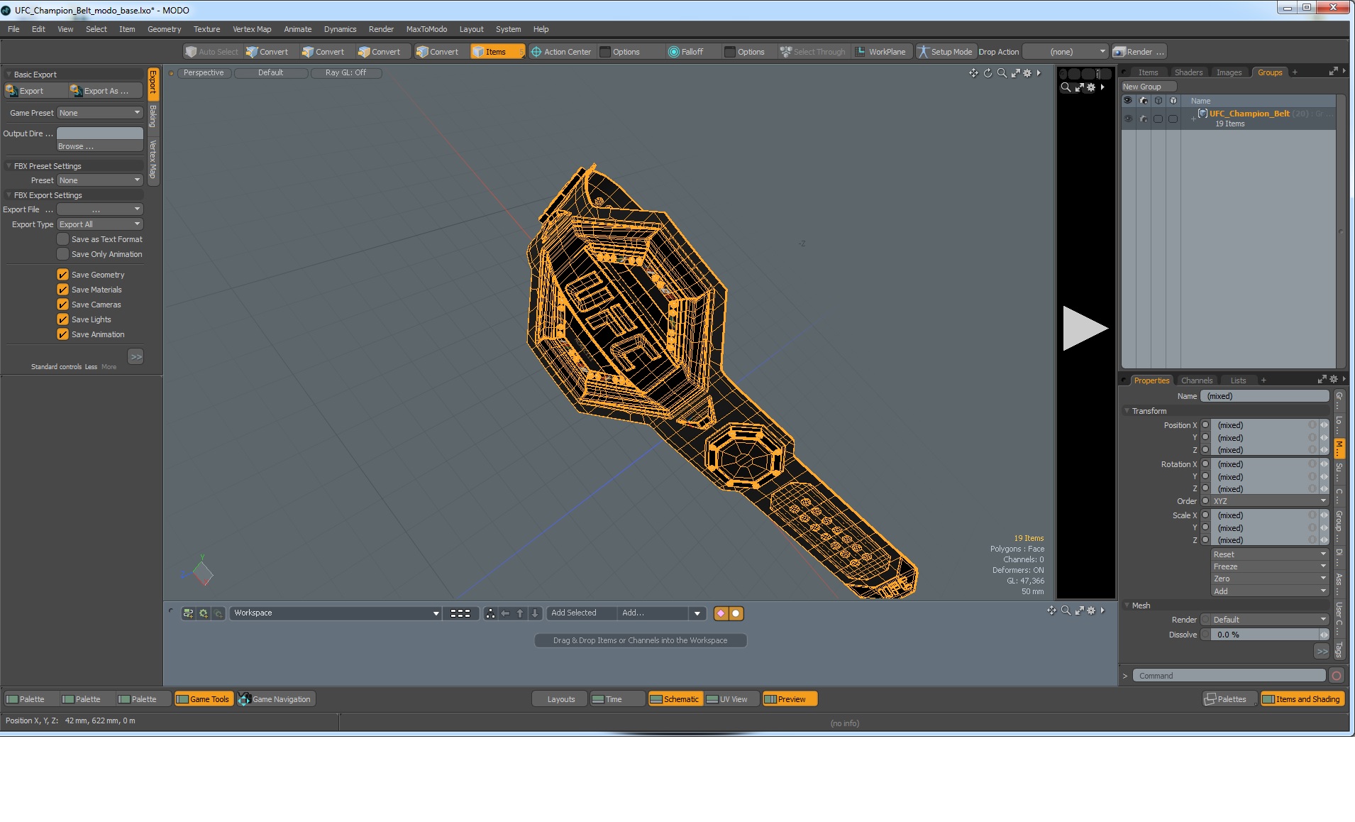Image resolution: width=1355 pixels, height=822 pixels.
Task: Click the Name (mixed) field in Properties
Action: pos(1265,396)
